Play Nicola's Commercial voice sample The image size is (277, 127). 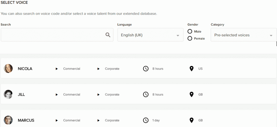(57, 69)
